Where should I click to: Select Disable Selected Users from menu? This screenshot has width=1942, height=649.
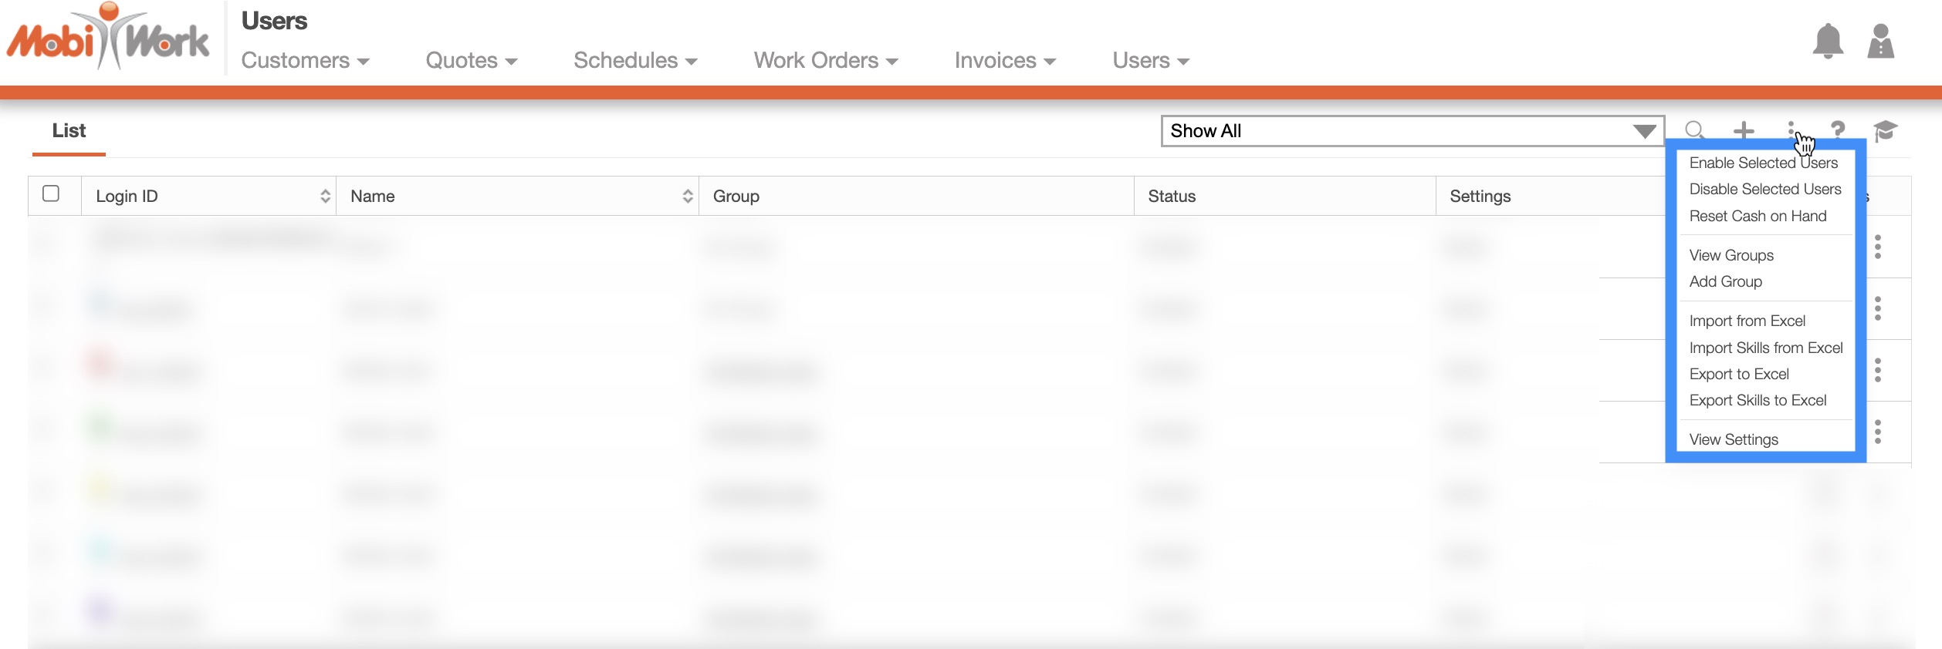tap(1764, 190)
